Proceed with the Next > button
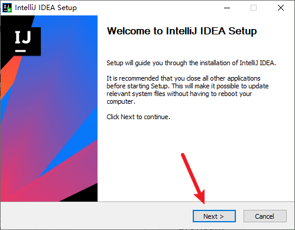 pyautogui.click(x=214, y=216)
